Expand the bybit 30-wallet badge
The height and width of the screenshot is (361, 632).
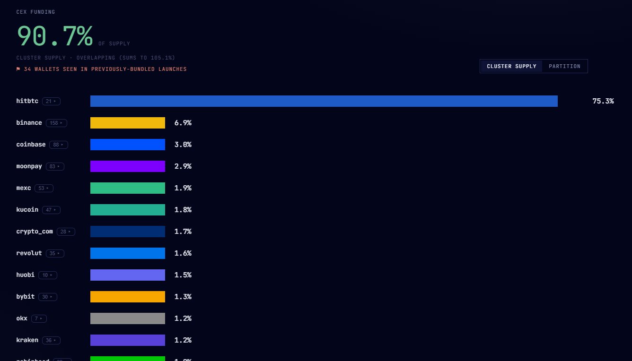[48, 297]
